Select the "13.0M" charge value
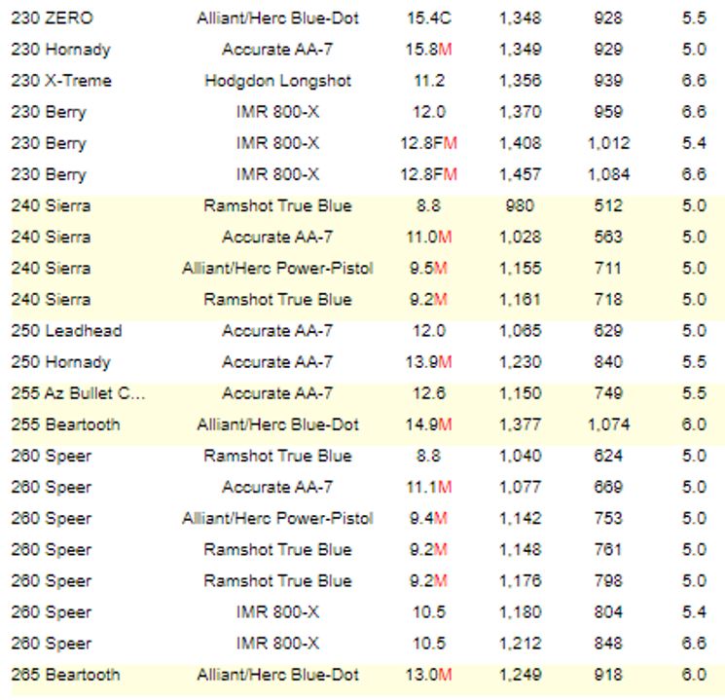This screenshot has height=700, width=725. [x=428, y=675]
